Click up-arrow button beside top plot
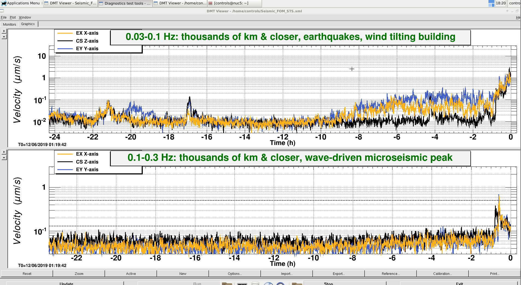The height and width of the screenshot is (285, 521). [x=4, y=37]
